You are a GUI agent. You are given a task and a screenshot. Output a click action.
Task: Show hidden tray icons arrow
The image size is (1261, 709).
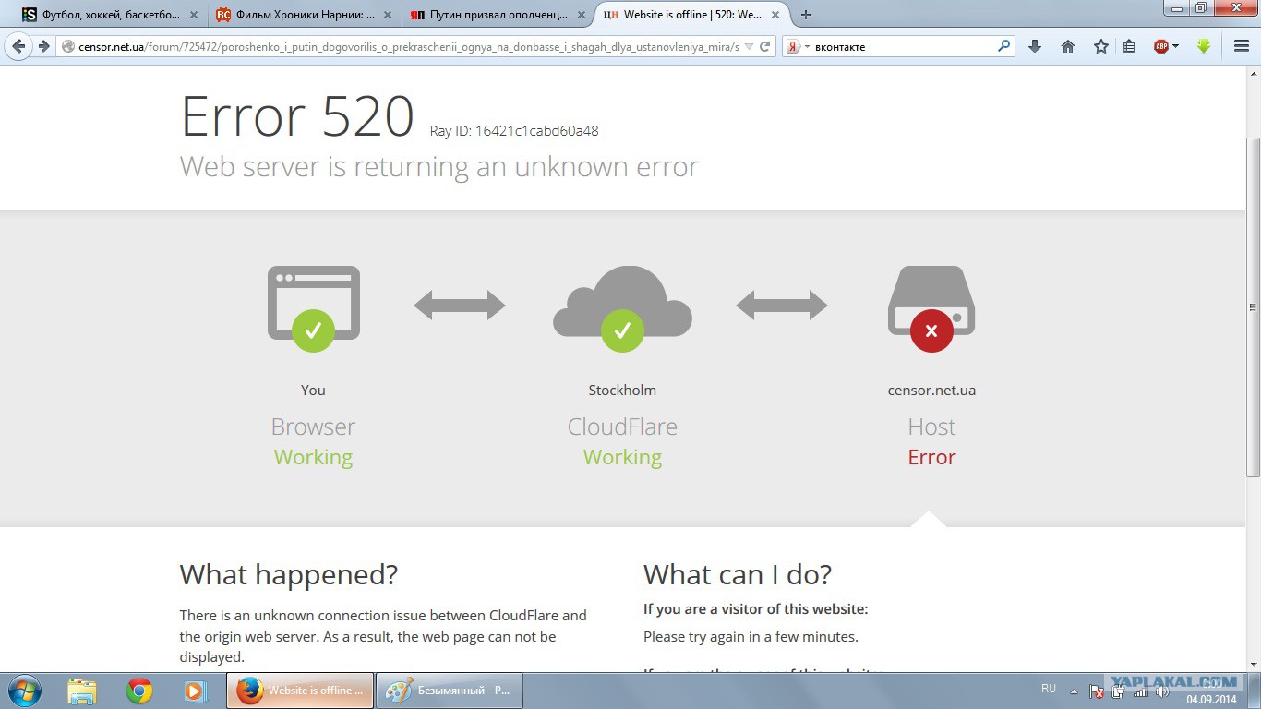point(1074,691)
